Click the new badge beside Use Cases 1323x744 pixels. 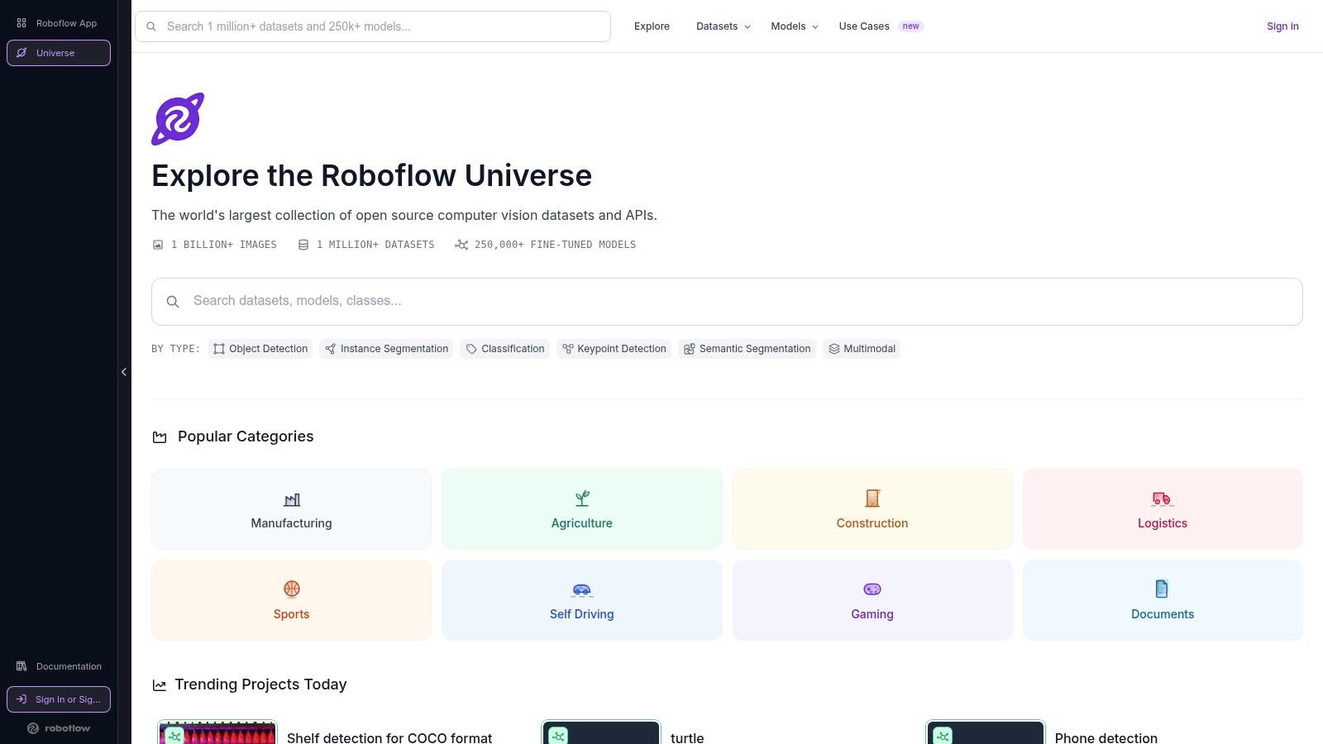(910, 26)
